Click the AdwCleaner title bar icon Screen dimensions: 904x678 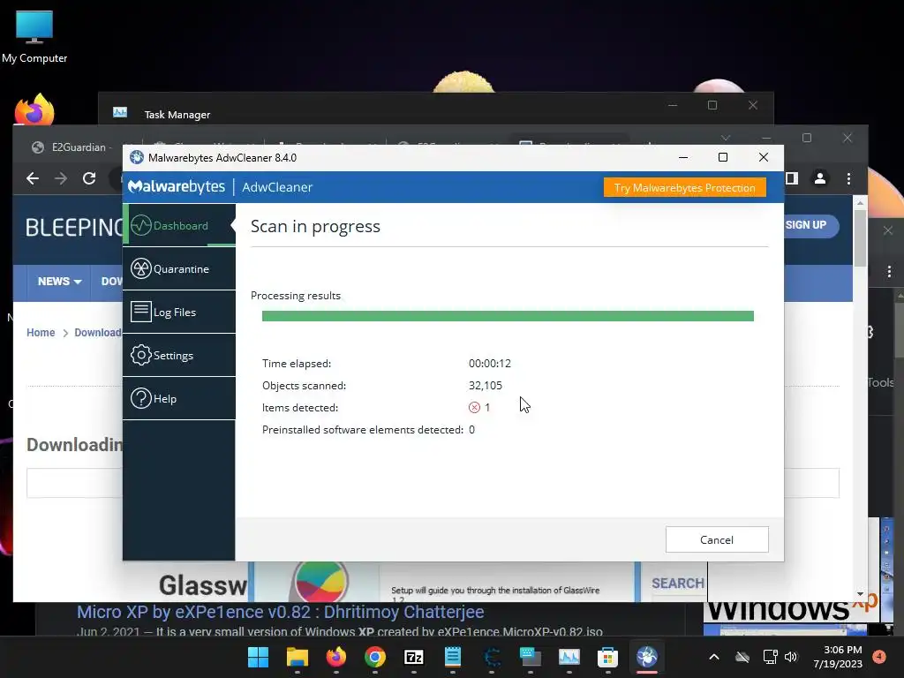click(137, 157)
